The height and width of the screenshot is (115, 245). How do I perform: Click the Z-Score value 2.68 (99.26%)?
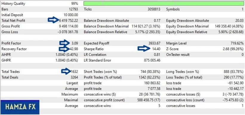coord(233,49)
